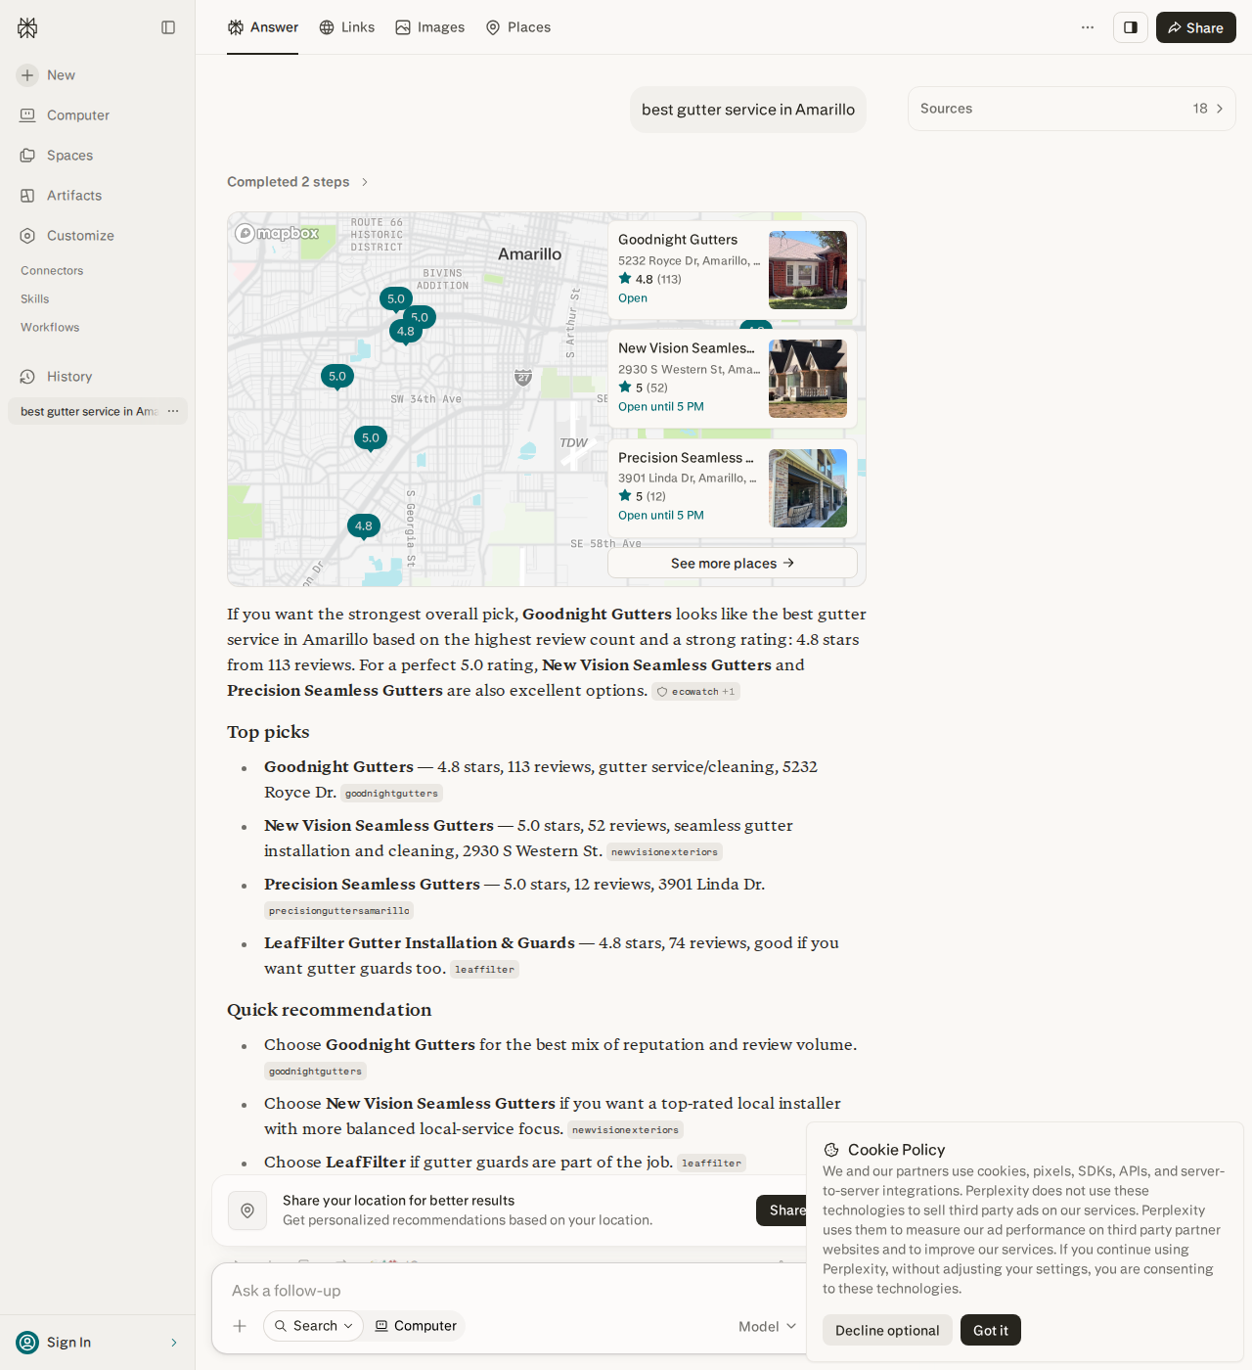Collapse the left sidebar panel icon

point(168,27)
